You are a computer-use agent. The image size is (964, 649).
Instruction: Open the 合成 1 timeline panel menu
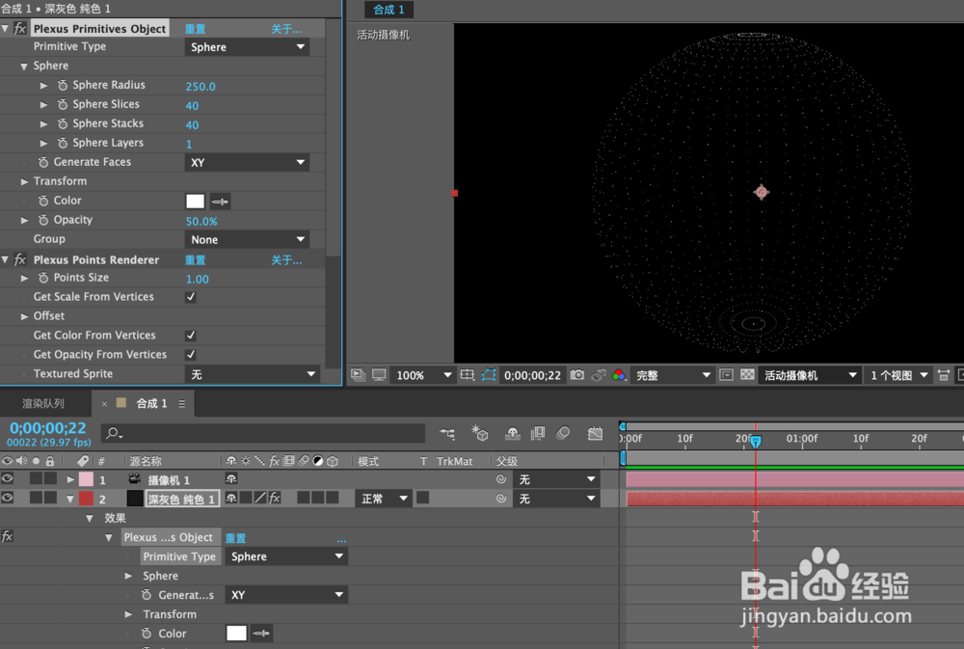coord(181,403)
